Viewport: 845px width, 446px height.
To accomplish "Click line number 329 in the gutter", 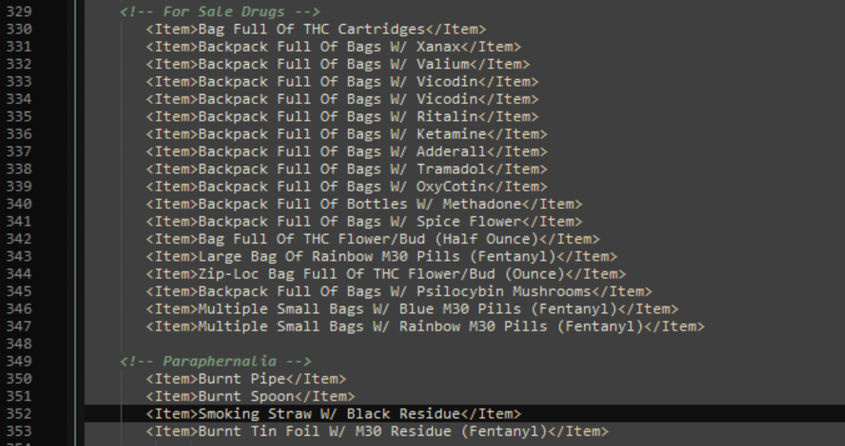I will [x=17, y=12].
